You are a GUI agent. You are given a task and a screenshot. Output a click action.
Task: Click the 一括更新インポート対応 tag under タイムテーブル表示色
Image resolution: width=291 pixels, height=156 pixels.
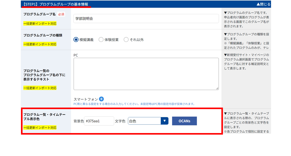coord(40,127)
